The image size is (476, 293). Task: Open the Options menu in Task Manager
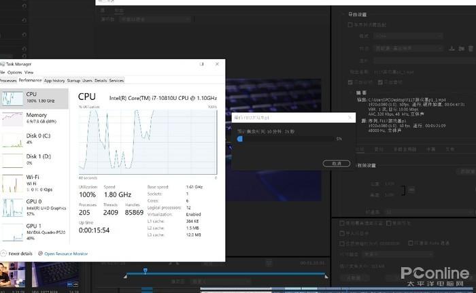coord(14,72)
